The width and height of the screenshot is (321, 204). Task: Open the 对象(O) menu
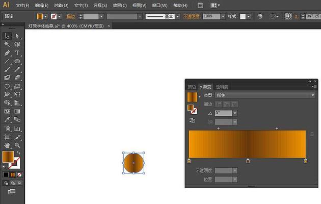[x=61, y=5]
